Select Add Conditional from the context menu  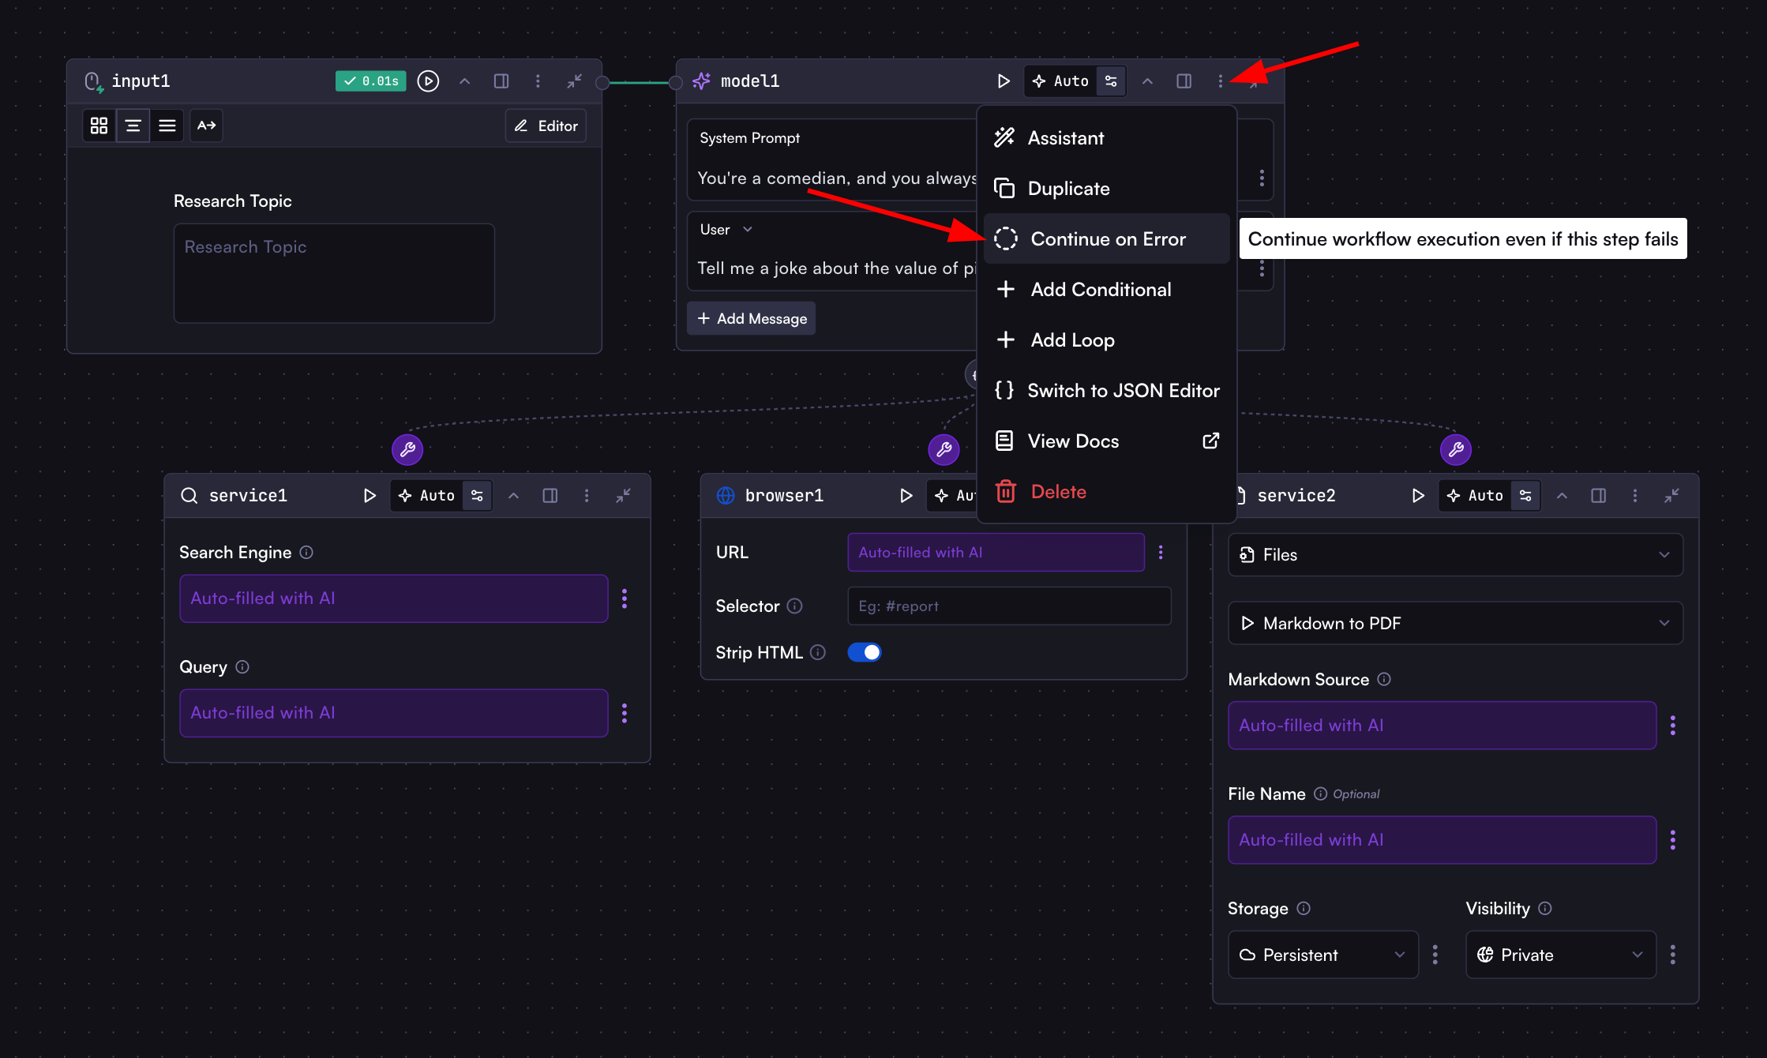pyautogui.click(x=1101, y=289)
